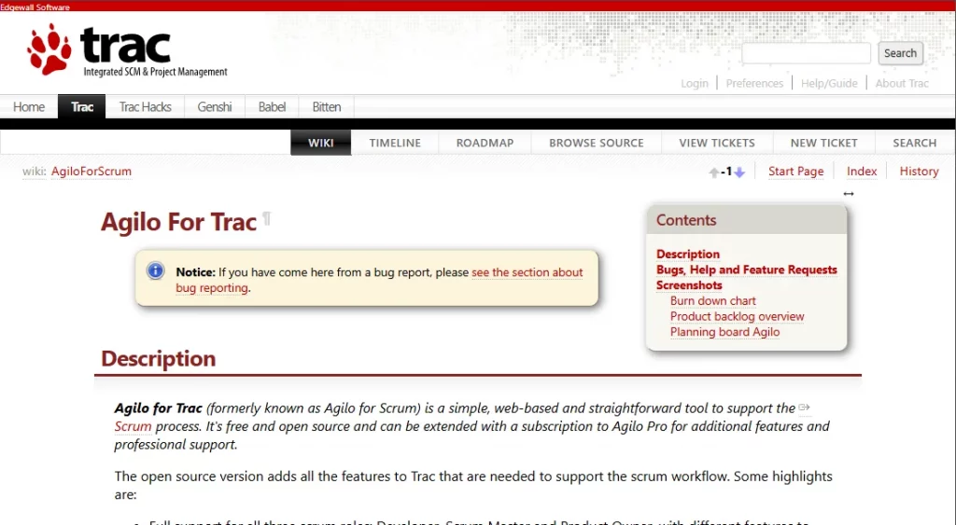The height and width of the screenshot is (525, 956).
Task: Open the Scrum external link
Action: (x=133, y=426)
